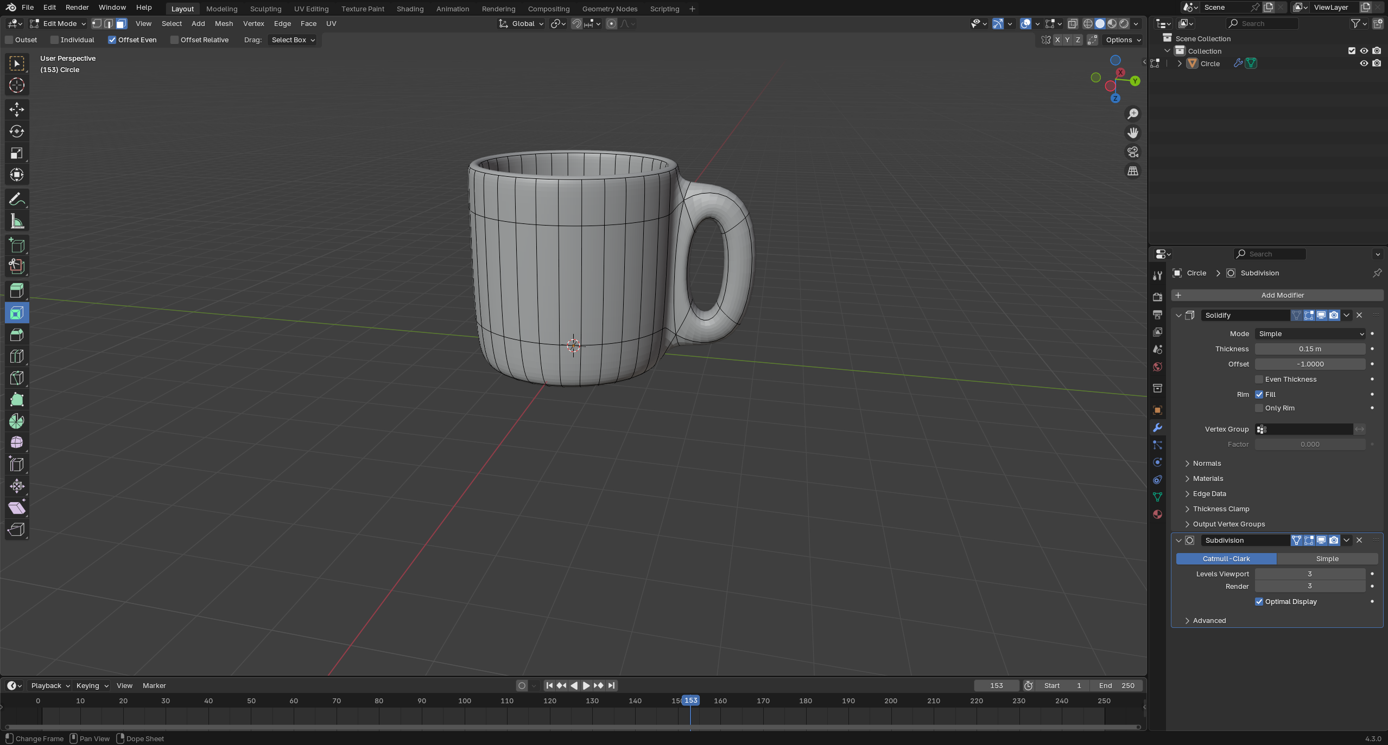
Task: Adjust Levels Viewport value field
Action: 1310,574
